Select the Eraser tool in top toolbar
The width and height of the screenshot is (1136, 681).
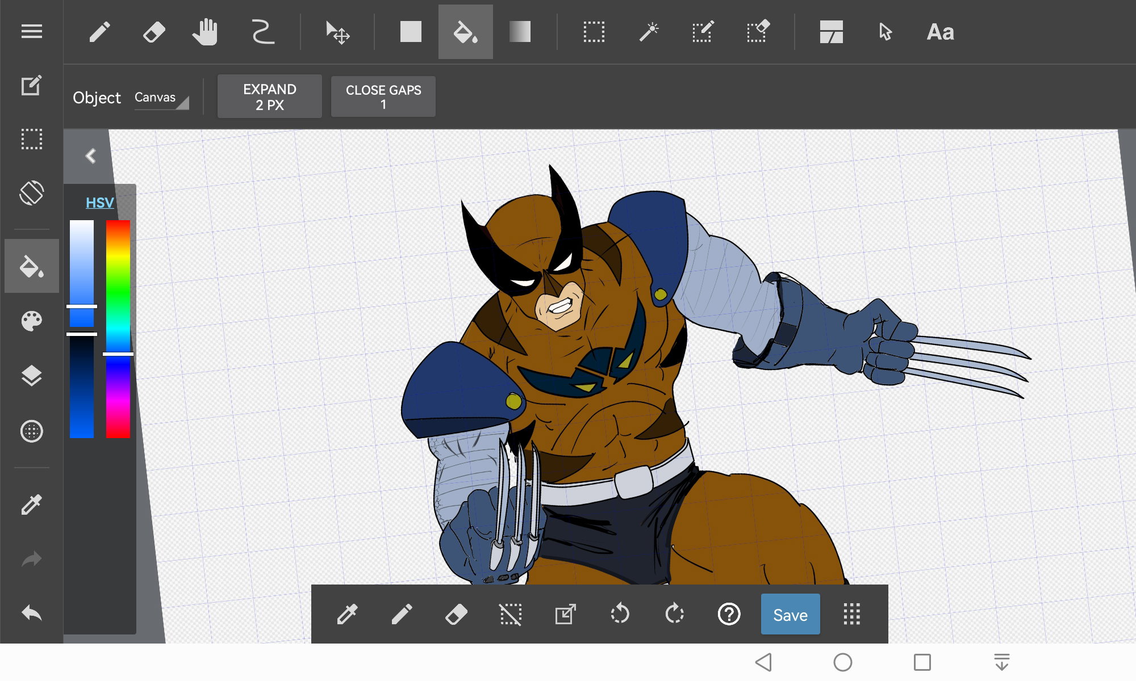pos(154,32)
